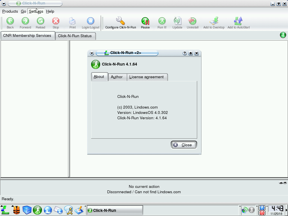This screenshot has width=288, height=216.
Task: Click the Back toolbar icon
Action: coord(10,21)
